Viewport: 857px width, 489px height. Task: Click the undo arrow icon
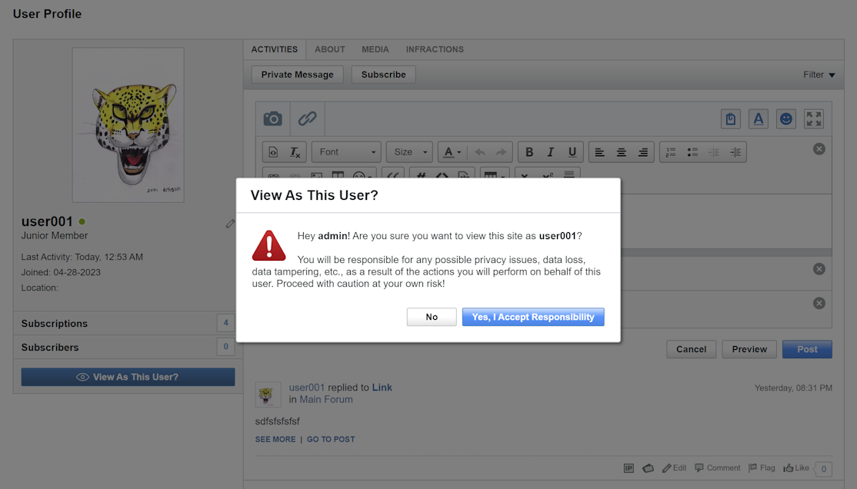480,152
